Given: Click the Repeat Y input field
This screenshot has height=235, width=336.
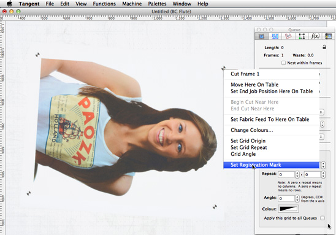Looking at the screenshot, I should [312, 174].
